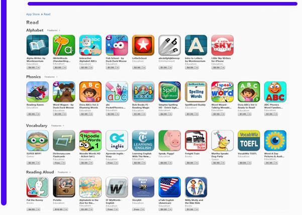Select the uTalk English American flag icon
The height and width of the screenshot is (215, 302).
(x=169, y=187)
